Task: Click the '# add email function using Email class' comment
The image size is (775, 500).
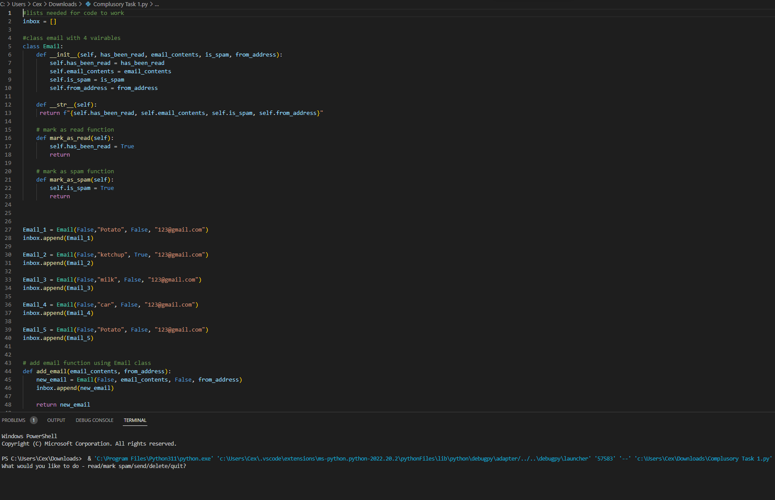Action: (87, 363)
